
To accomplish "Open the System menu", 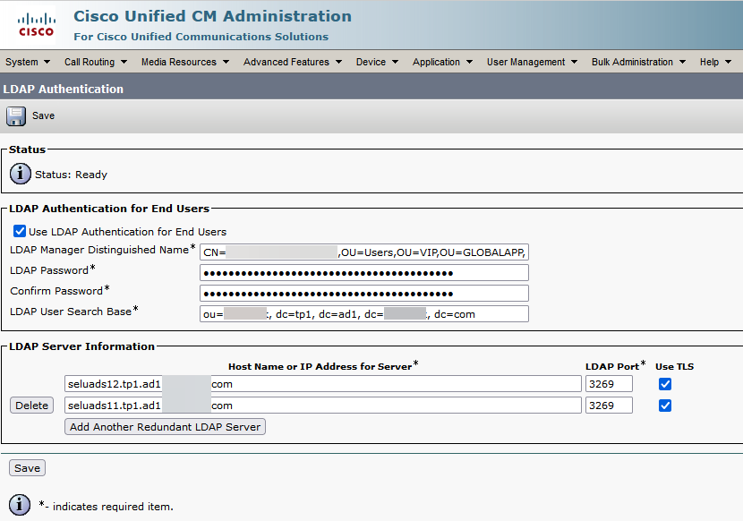I will point(28,62).
